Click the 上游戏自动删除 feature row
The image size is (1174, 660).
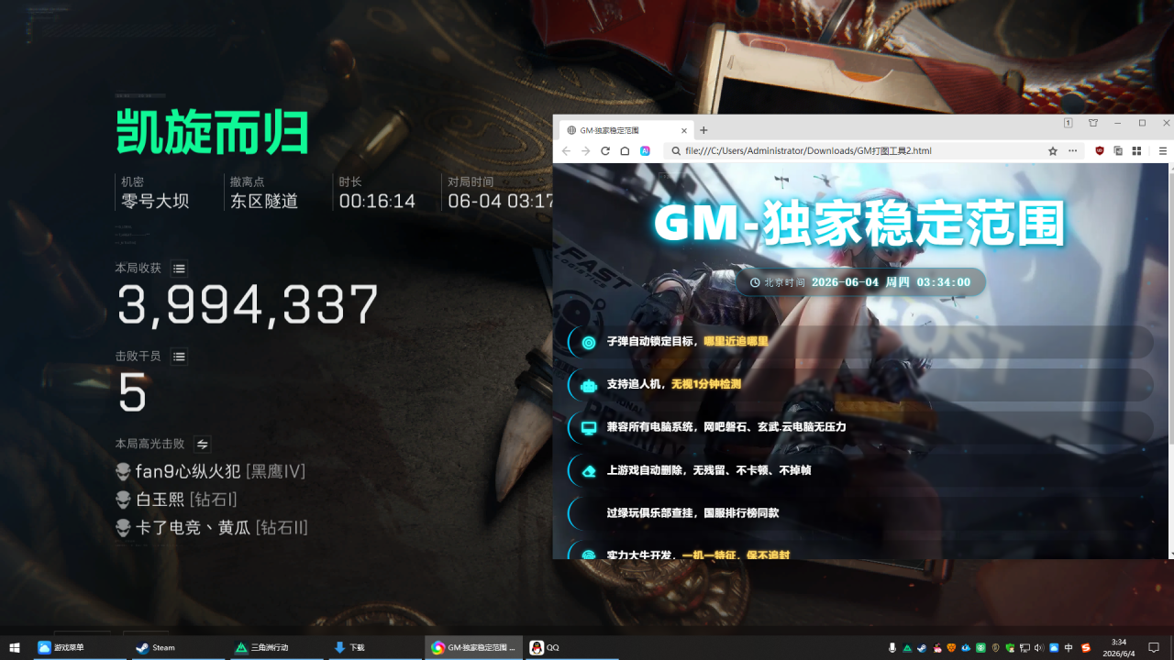click(860, 470)
